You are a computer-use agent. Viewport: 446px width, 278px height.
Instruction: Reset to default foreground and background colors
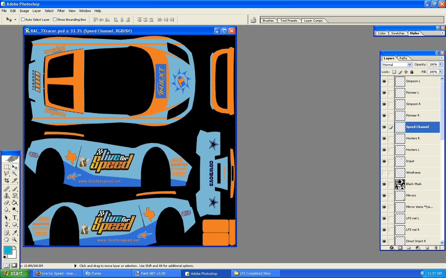coord(5,257)
